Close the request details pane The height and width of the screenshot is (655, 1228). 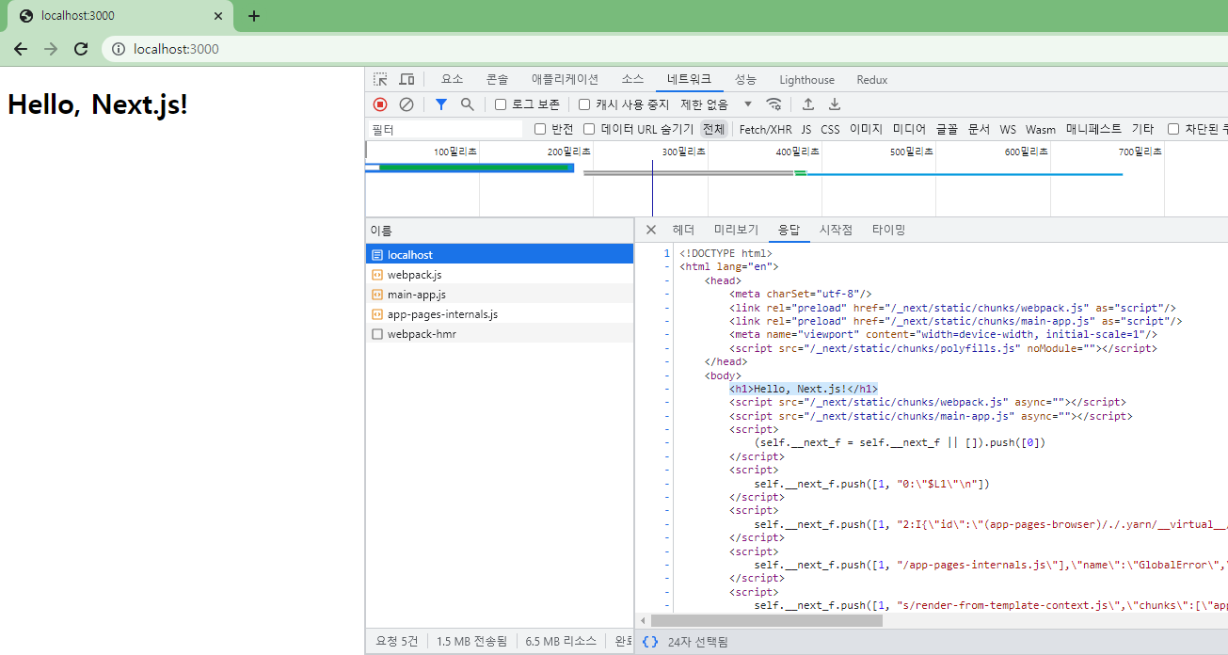[x=651, y=230]
